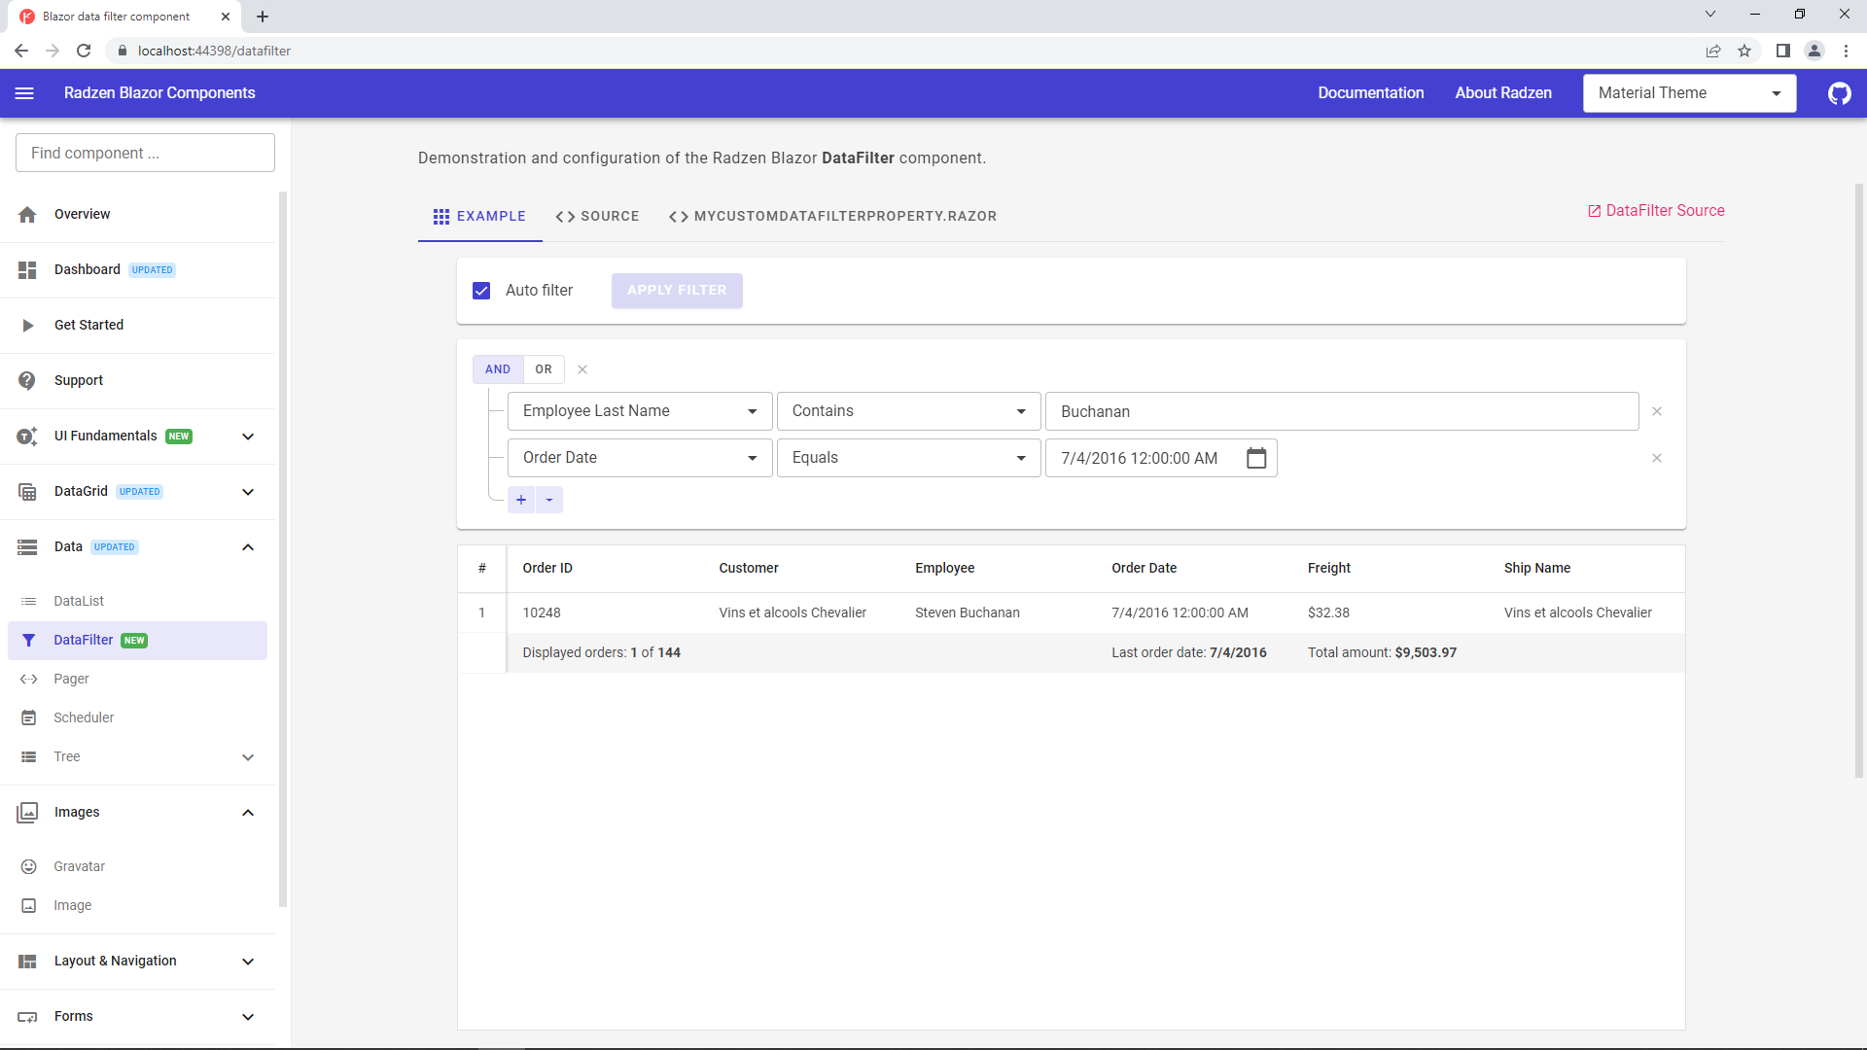Enable the Auto filter checkbox

pyautogui.click(x=481, y=290)
